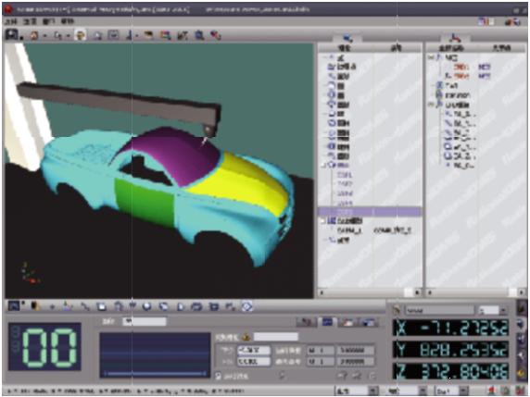
Task: Click the highlighted face icon in the top toolbar
Action: click(80, 35)
